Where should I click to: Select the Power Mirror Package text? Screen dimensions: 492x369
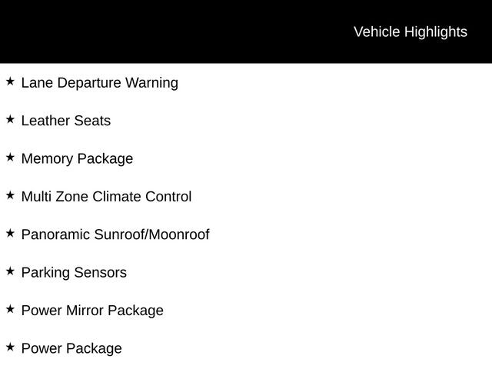(x=92, y=311)
